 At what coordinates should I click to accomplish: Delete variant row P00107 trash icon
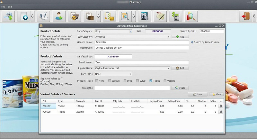coord(221,106)
